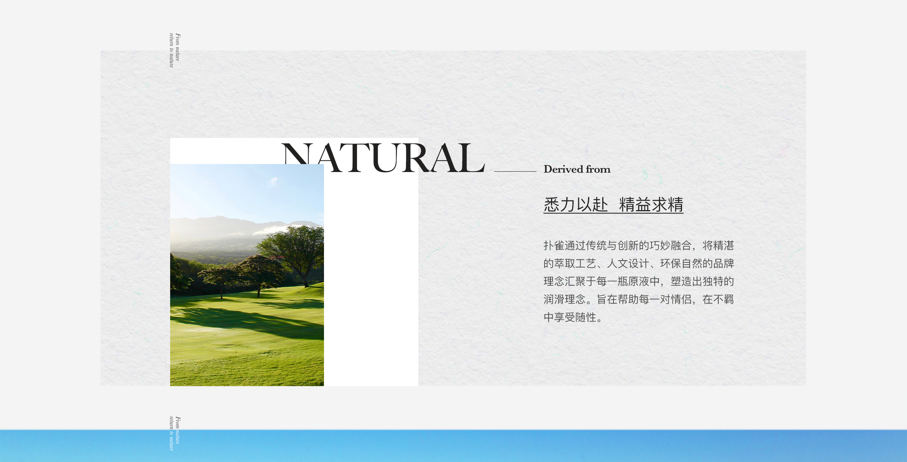The image size is (907, 462).
Task: Click the paragraph line starting with 扑雀通过传统
Action: [639, 246]
